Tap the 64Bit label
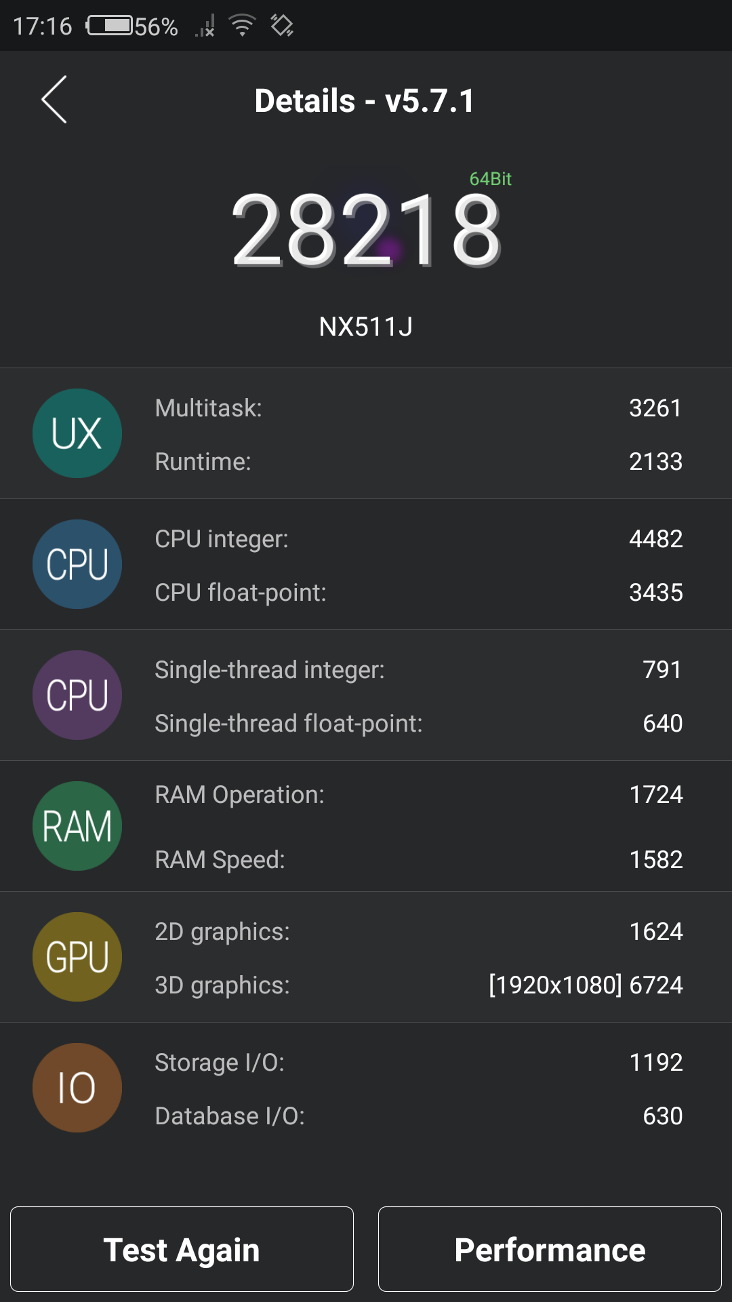The image size is (732, 1302). 490,179
